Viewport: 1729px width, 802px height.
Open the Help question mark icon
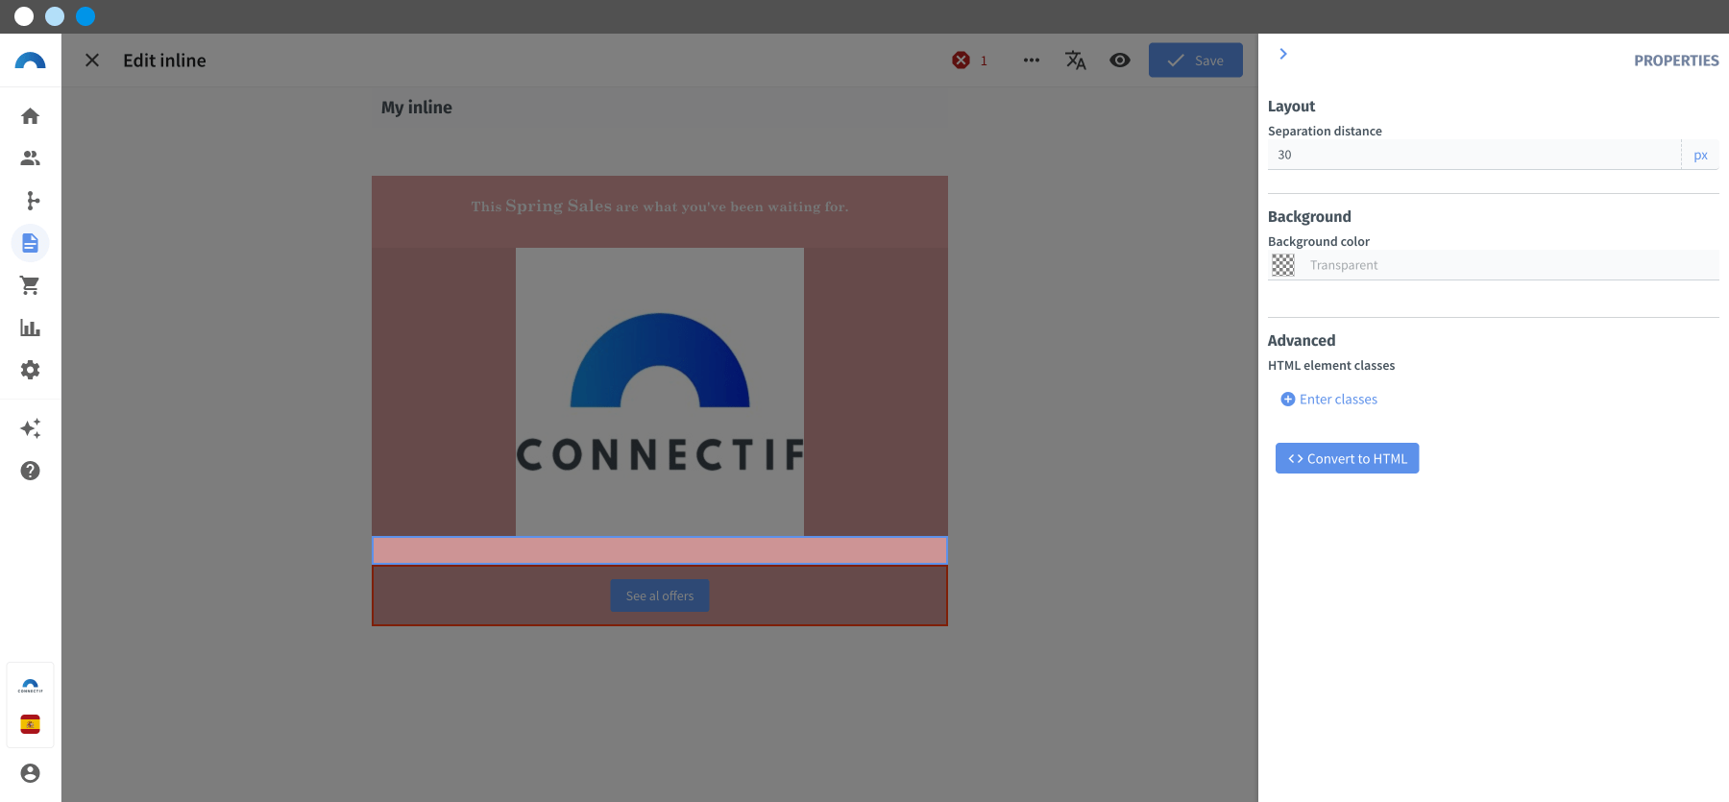point(30,471)
